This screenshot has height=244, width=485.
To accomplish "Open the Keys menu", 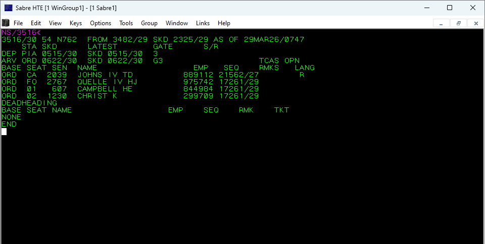I will pos(76,23).
